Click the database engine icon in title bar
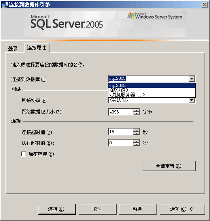This screenshot has height=221, width=210. [x=5, y=5]
